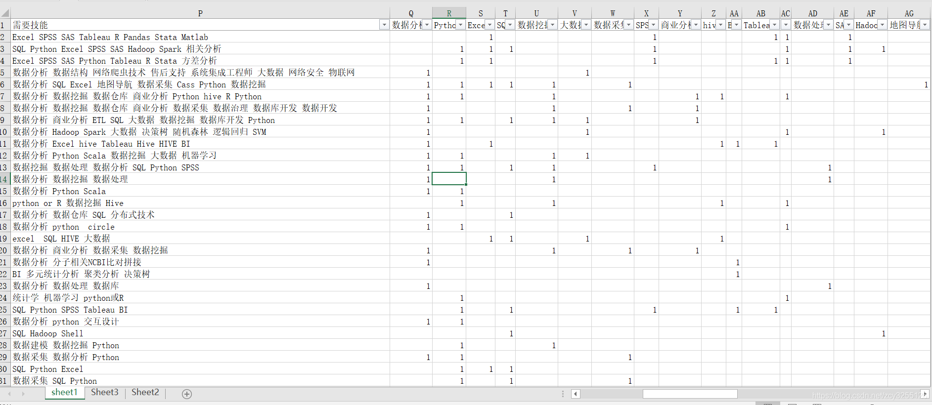Viewport: 932px width, 405px height.
Task: Switch to the sheet1 tab
Action: (64, 392)
